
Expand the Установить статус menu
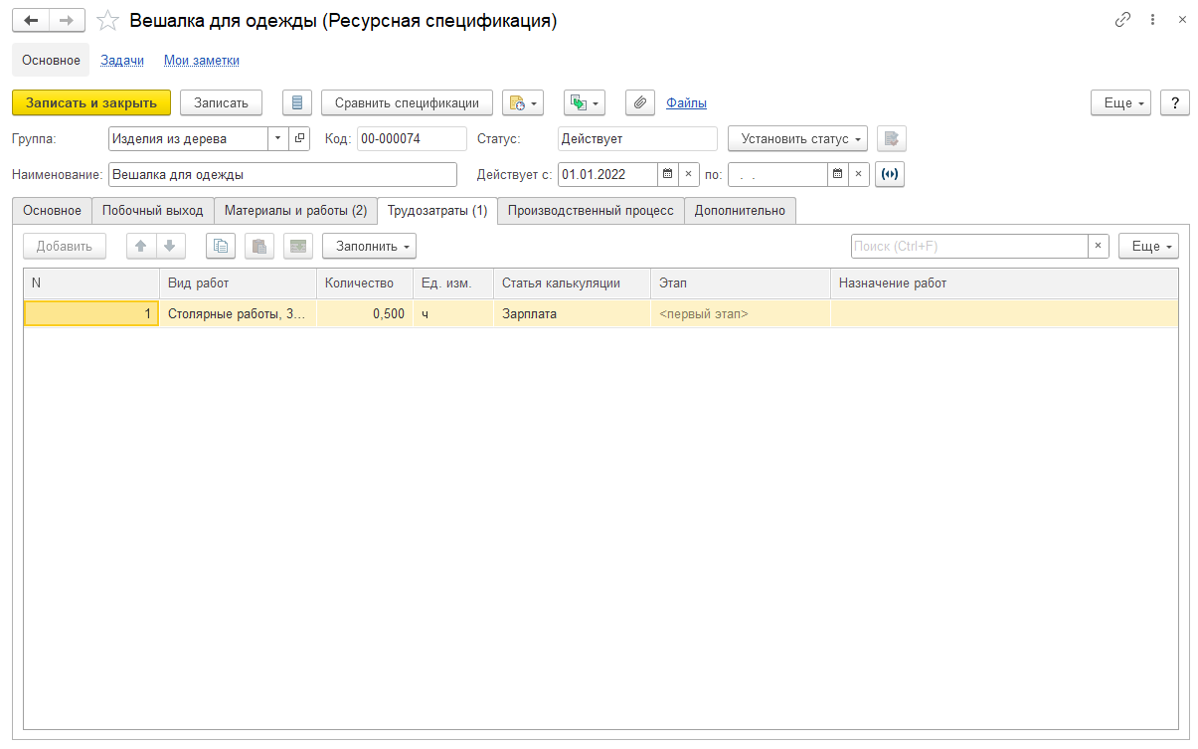click(797, 138)
